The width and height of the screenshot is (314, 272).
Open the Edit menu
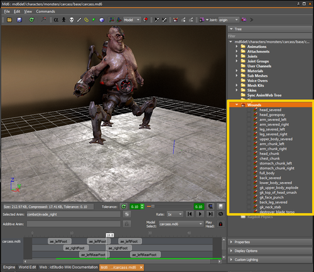coord(17,11)
